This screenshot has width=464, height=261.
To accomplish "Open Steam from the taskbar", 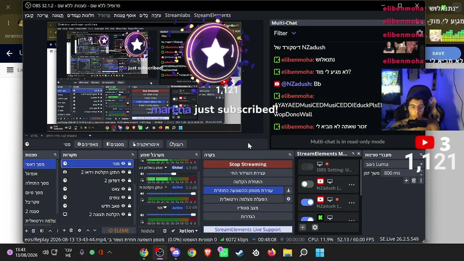I will [x=240, y=253].
